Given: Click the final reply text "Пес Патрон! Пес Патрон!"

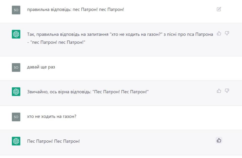Looking at the screenshot, I should [x=53, y=141].
